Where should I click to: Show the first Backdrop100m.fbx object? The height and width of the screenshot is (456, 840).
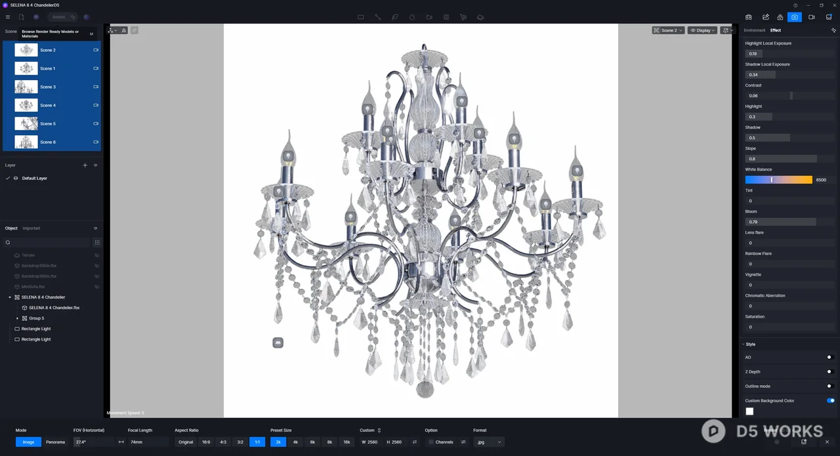pos(96,266)
